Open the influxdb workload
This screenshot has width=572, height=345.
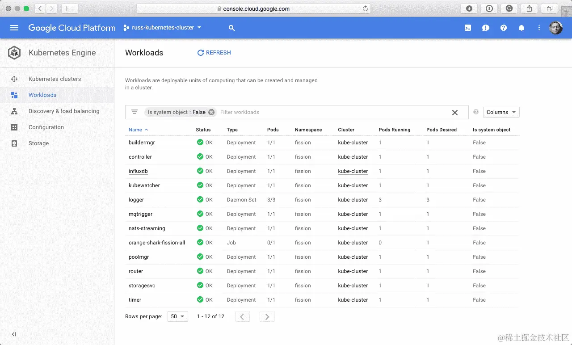click(138, 171)
